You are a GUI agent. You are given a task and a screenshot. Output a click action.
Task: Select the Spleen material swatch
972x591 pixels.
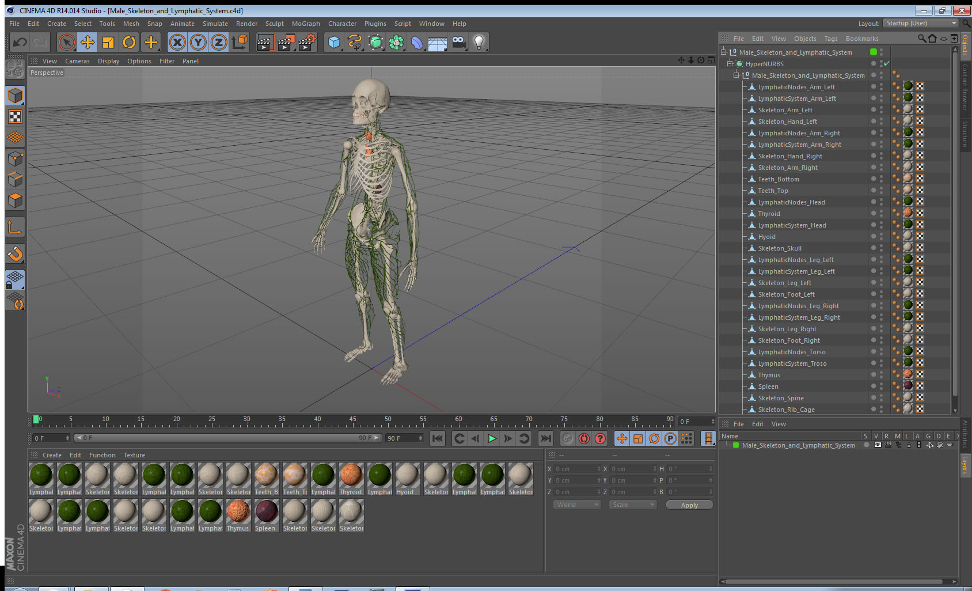(266, 515)
